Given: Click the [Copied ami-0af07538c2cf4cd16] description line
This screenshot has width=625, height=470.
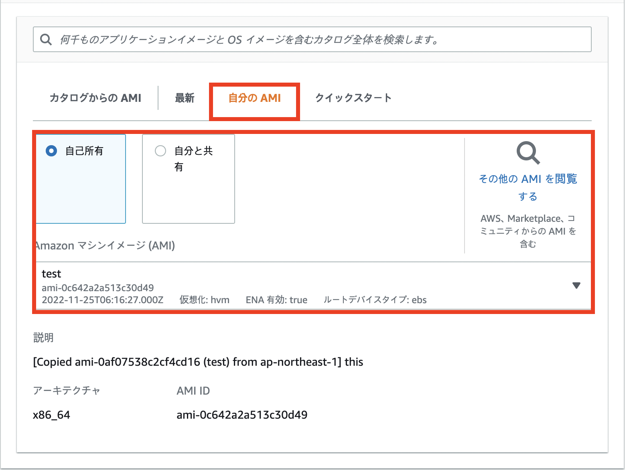Looking at the screenshot, I should (x=198, y=362).
